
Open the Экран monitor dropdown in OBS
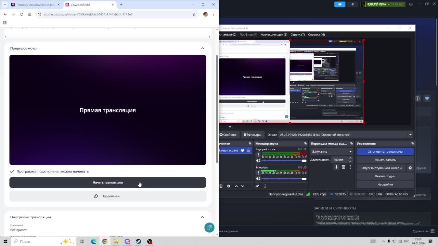pyautogui.click(x=346, y=135)
